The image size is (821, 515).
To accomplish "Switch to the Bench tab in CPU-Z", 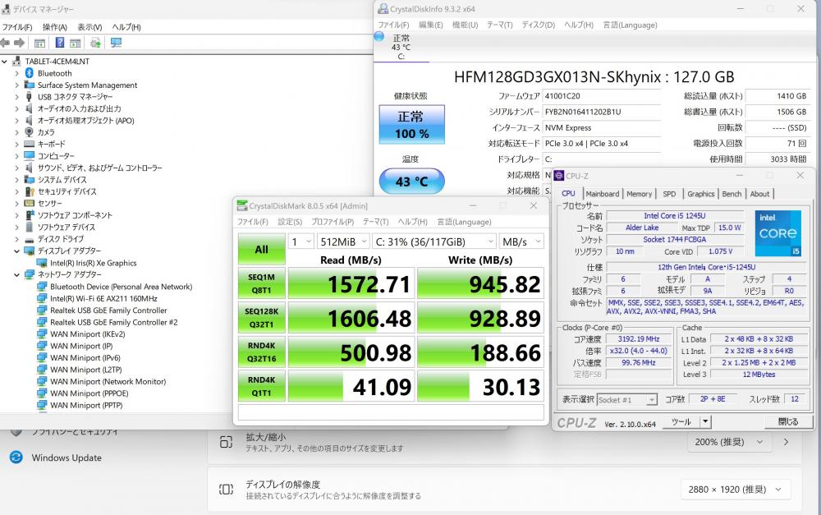I will (732, 194).
